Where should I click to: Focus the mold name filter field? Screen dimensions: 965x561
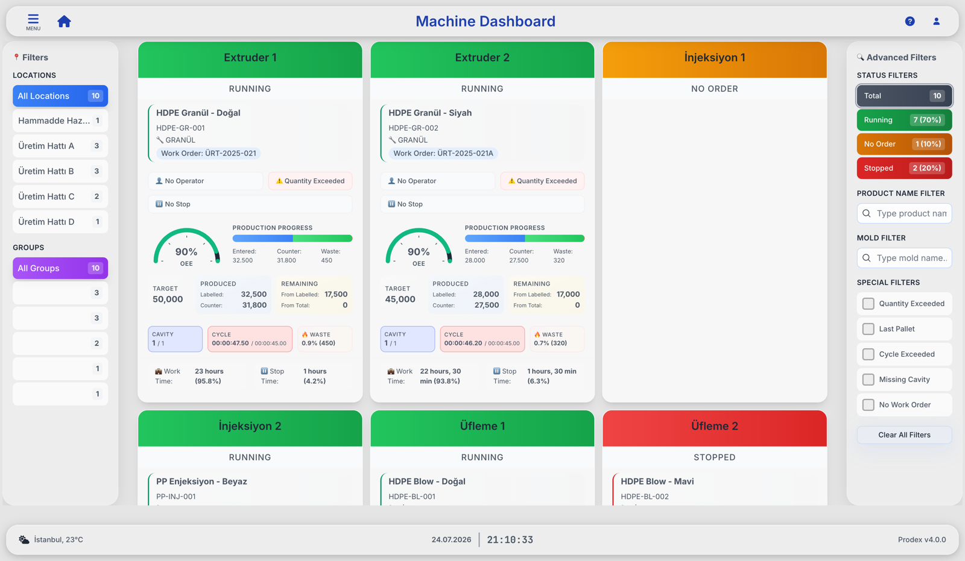pos(904,258)
